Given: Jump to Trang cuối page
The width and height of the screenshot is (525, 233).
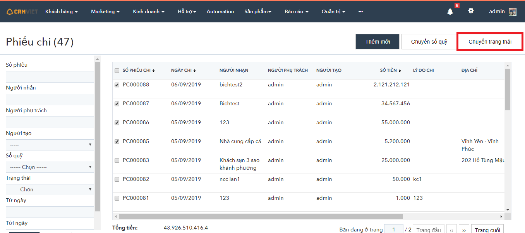Looking at the screenshot, I should [487, 230].
